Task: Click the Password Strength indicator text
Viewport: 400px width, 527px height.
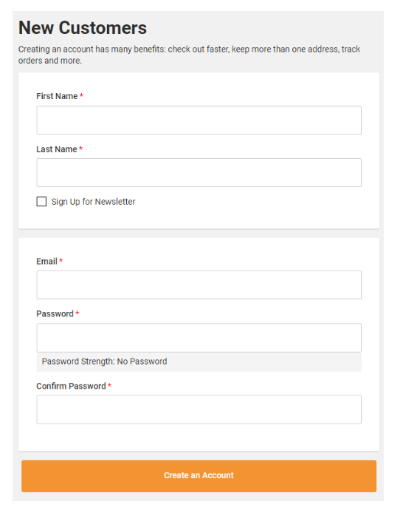Action: point(104,361)
